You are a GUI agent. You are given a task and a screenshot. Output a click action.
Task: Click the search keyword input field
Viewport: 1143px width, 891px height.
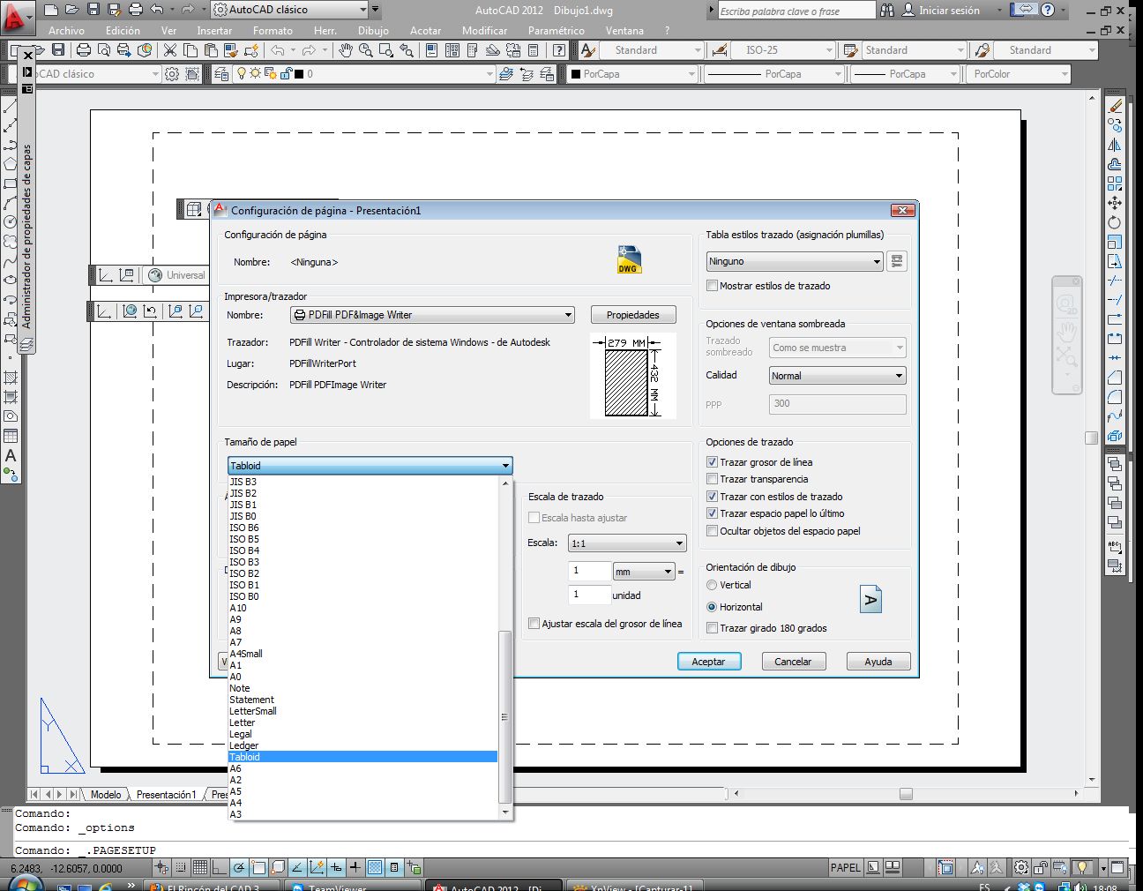[796, 11]
